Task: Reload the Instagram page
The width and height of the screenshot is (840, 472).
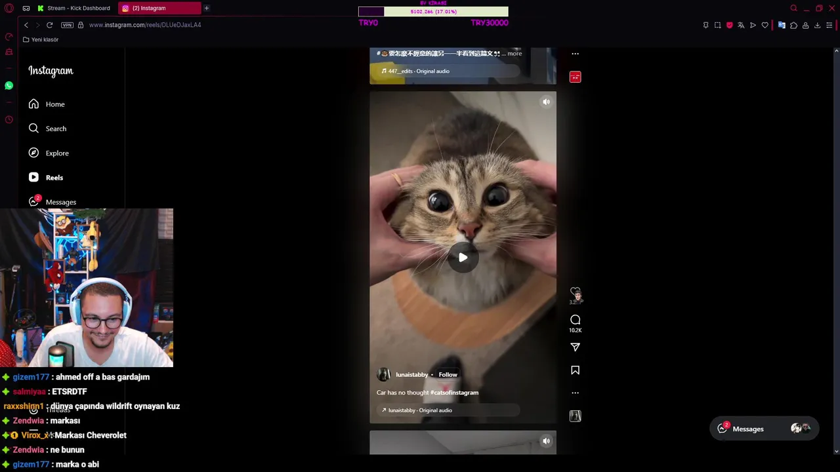Action: (x=49, y=25)
